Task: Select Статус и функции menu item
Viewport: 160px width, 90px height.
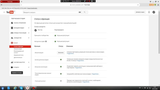Action: [x=20, y=46]
